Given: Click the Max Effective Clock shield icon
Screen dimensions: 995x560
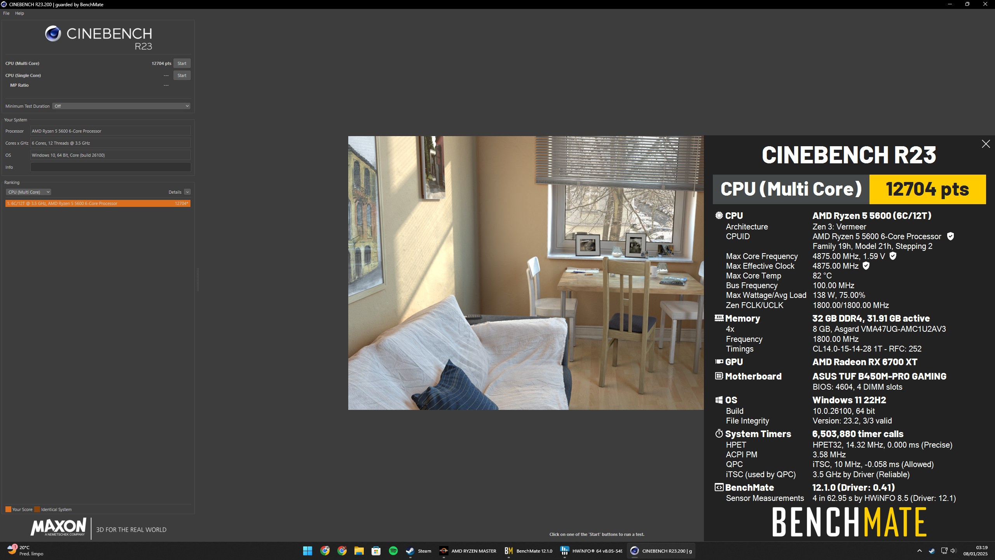Looking at the screenshot, I should tap(866, 266).
